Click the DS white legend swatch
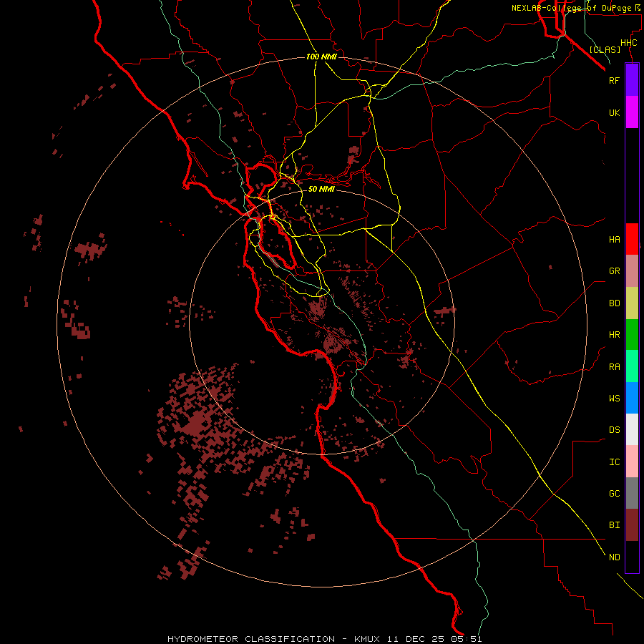The height and width of the screenshot is (644, 644). 632,429
